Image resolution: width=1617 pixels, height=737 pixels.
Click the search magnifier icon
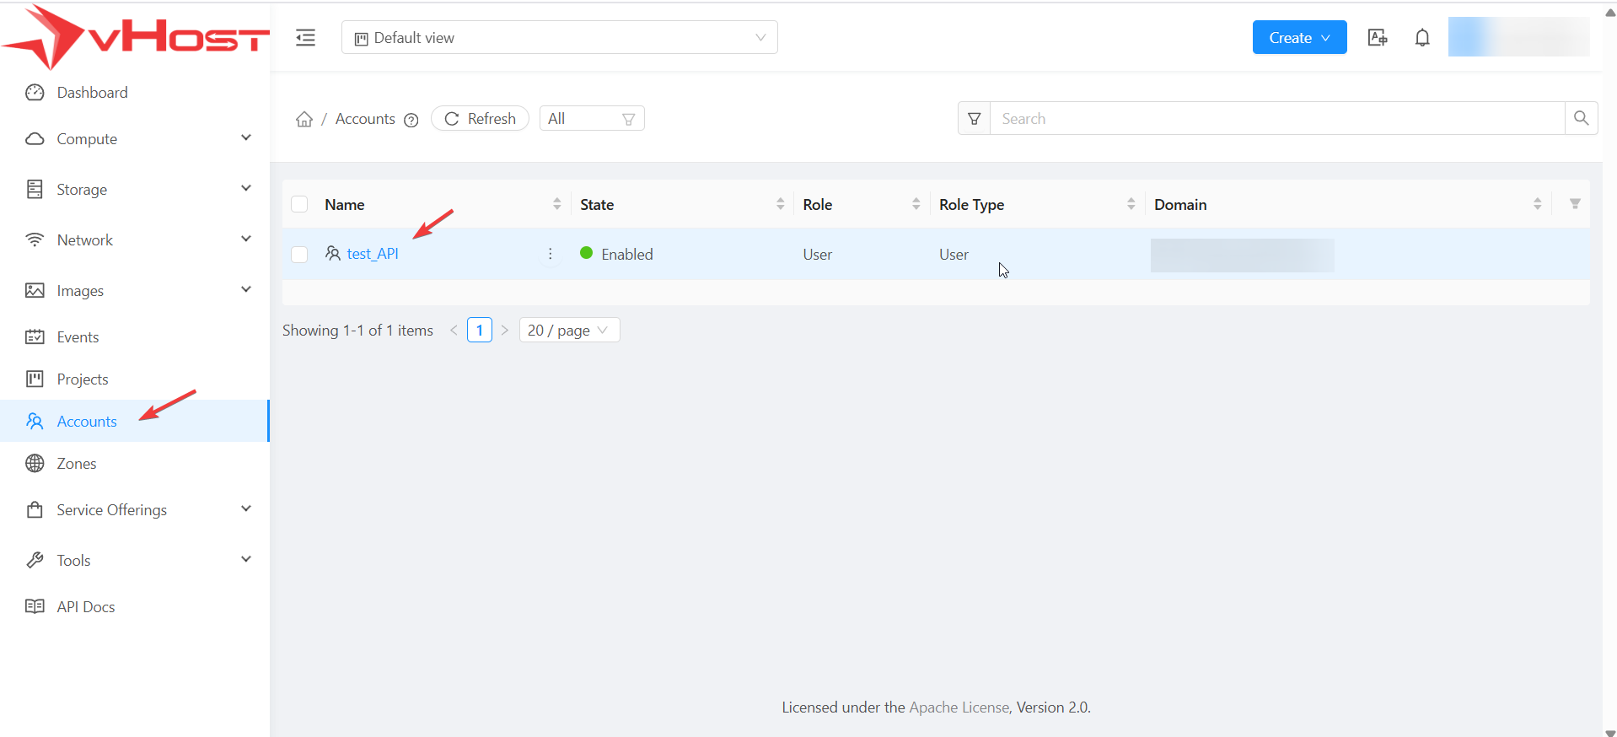tap(1581, 119)
